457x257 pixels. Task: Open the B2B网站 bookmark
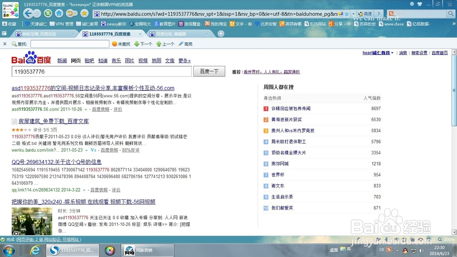(315, 24)
